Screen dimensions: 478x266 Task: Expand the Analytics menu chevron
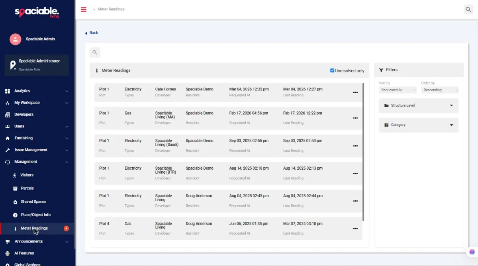(x=67, y=91)
